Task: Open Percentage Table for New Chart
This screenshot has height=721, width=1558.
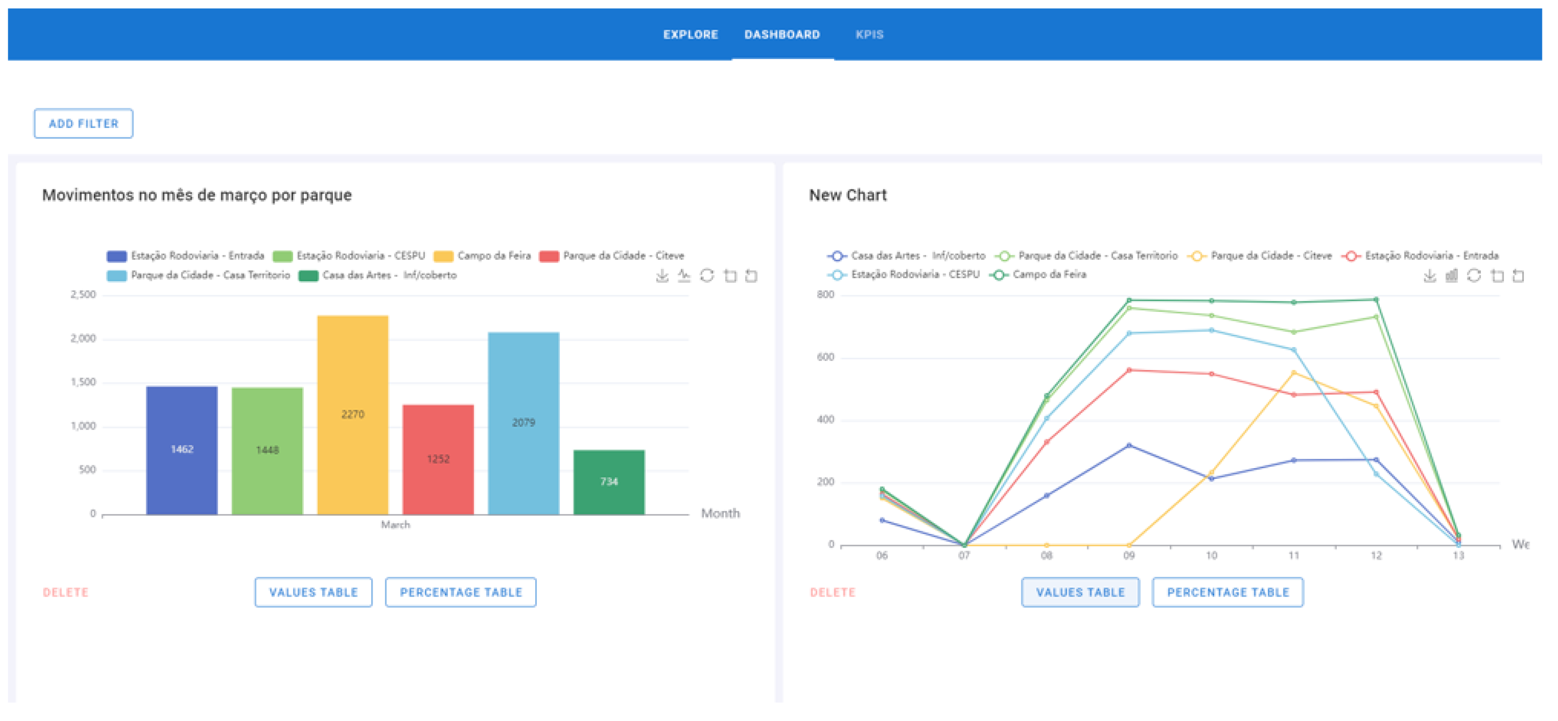Action: click(1227, 592)
